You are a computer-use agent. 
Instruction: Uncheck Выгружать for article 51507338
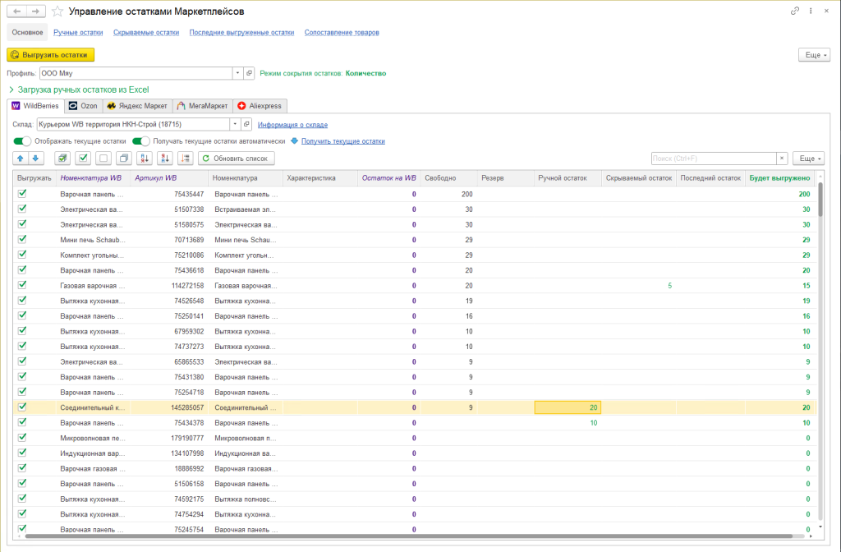pyautogui.click(x=22, y=209)
